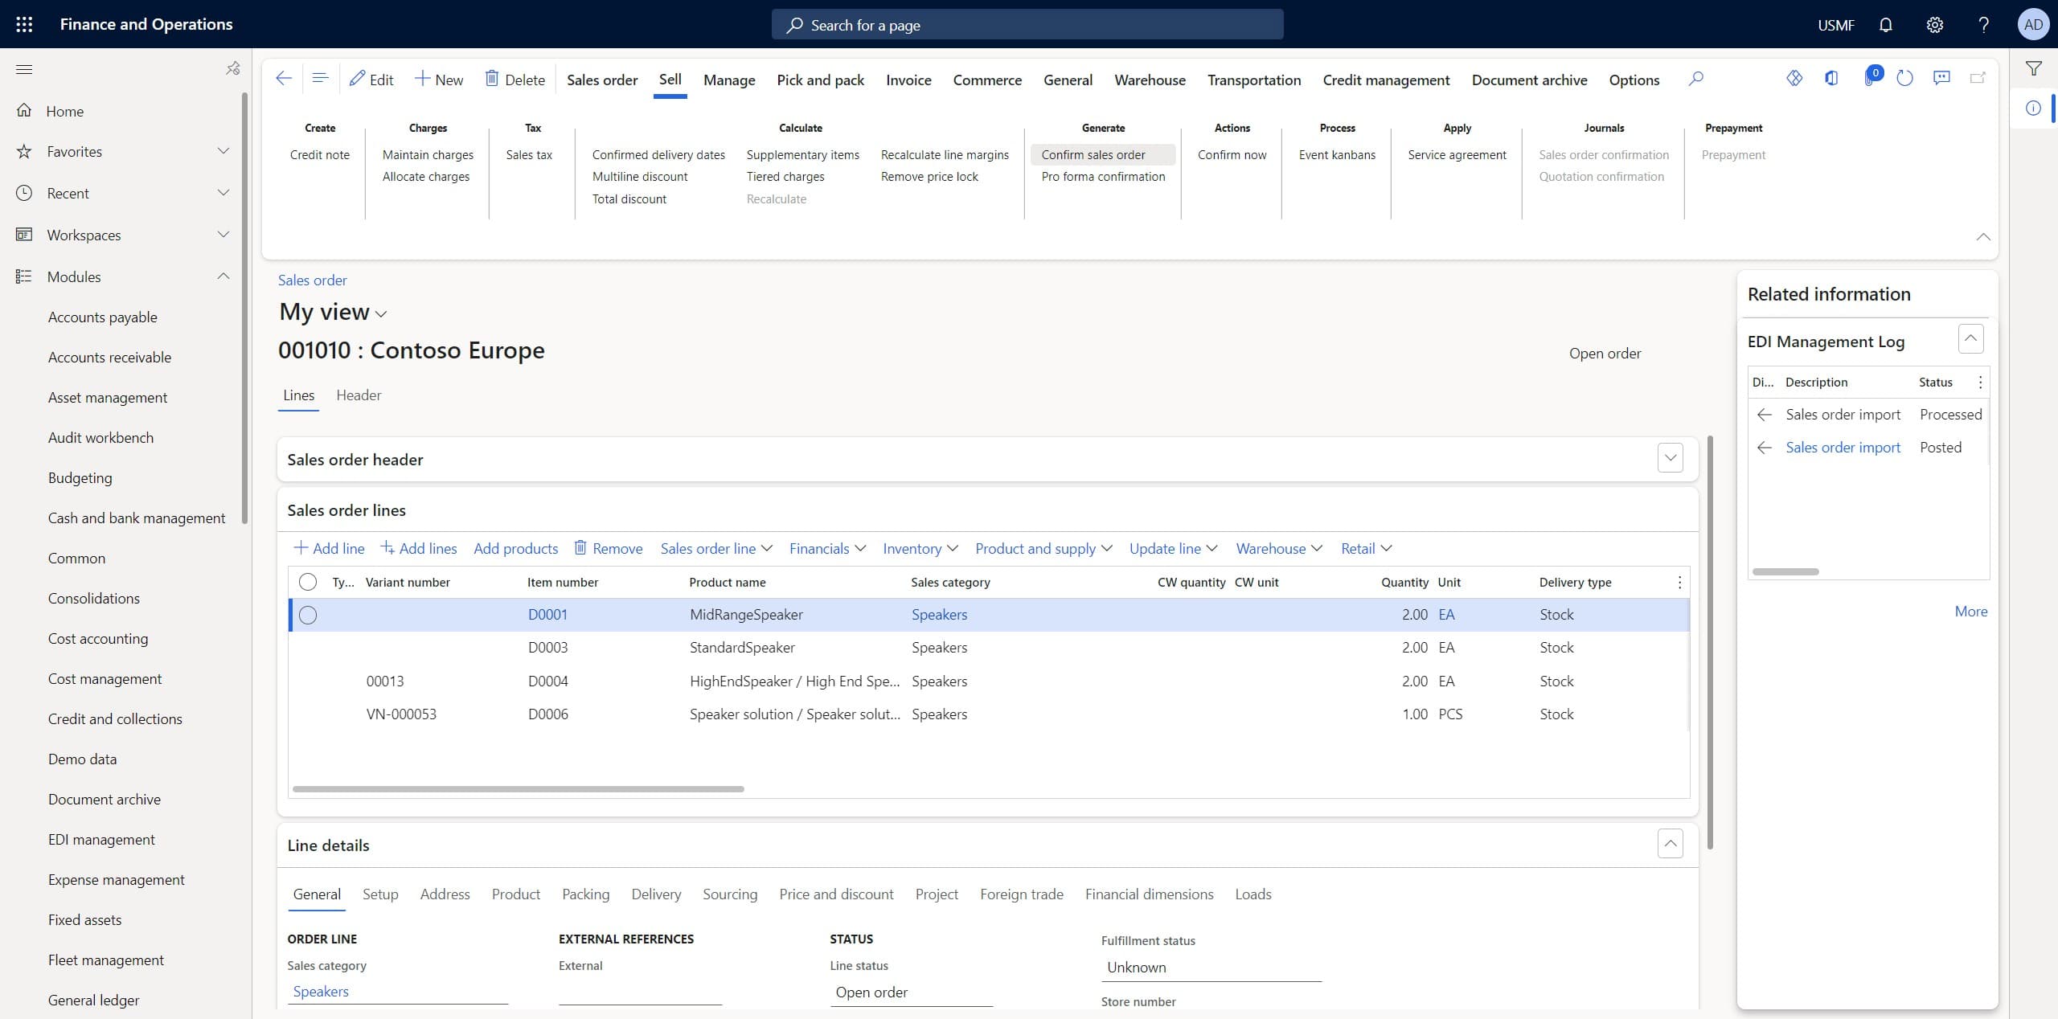
Task: Open Accounts receivable module
Action: [x=109, y=357]
